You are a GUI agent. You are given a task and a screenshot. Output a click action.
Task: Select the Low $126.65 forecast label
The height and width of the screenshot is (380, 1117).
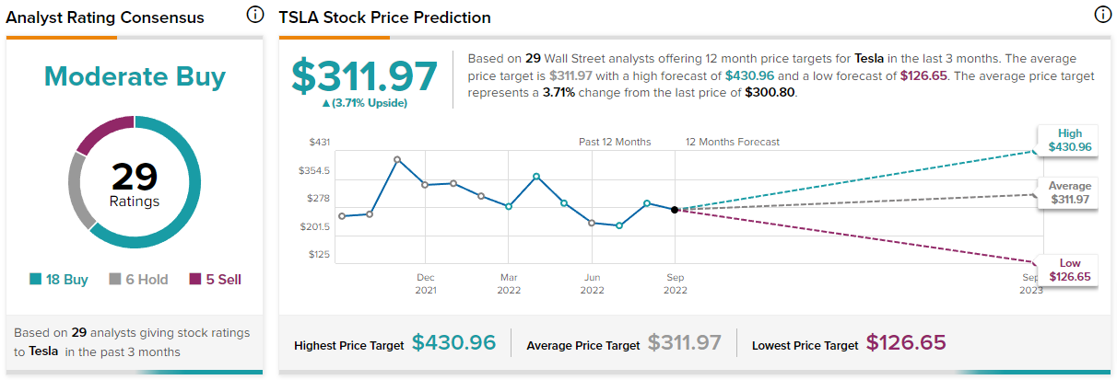1069,270
